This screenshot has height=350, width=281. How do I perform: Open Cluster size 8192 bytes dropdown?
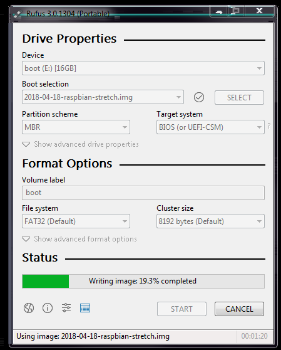210,221
